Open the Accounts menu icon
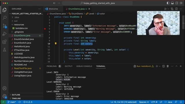The image size is (185, 104). click(5, 88)
